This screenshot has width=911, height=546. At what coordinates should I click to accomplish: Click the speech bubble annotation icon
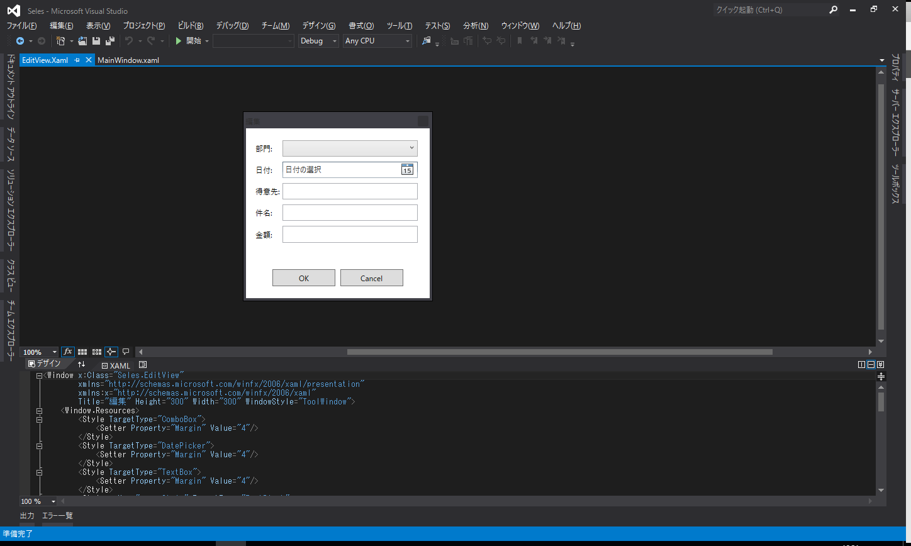pyautogui.click(x=126, y=352)
